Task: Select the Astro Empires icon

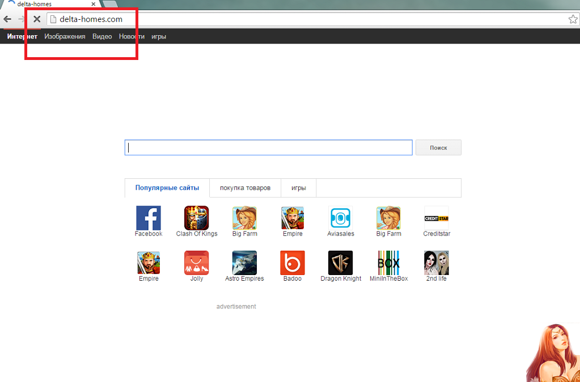Action: (244, 263)
